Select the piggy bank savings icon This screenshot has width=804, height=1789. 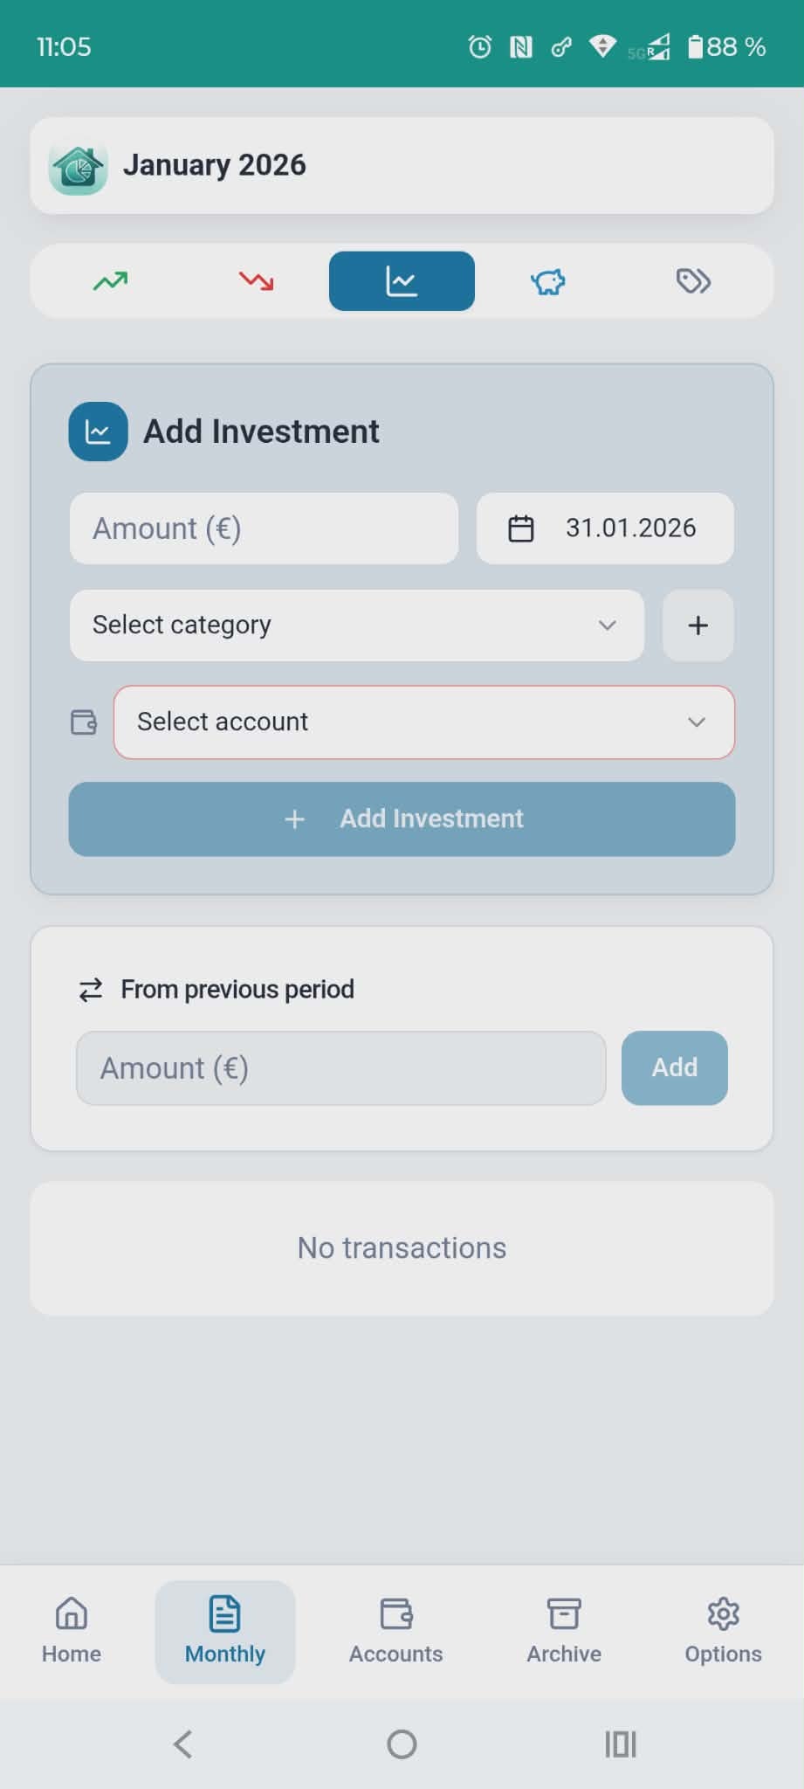click(x=546, y=280)
